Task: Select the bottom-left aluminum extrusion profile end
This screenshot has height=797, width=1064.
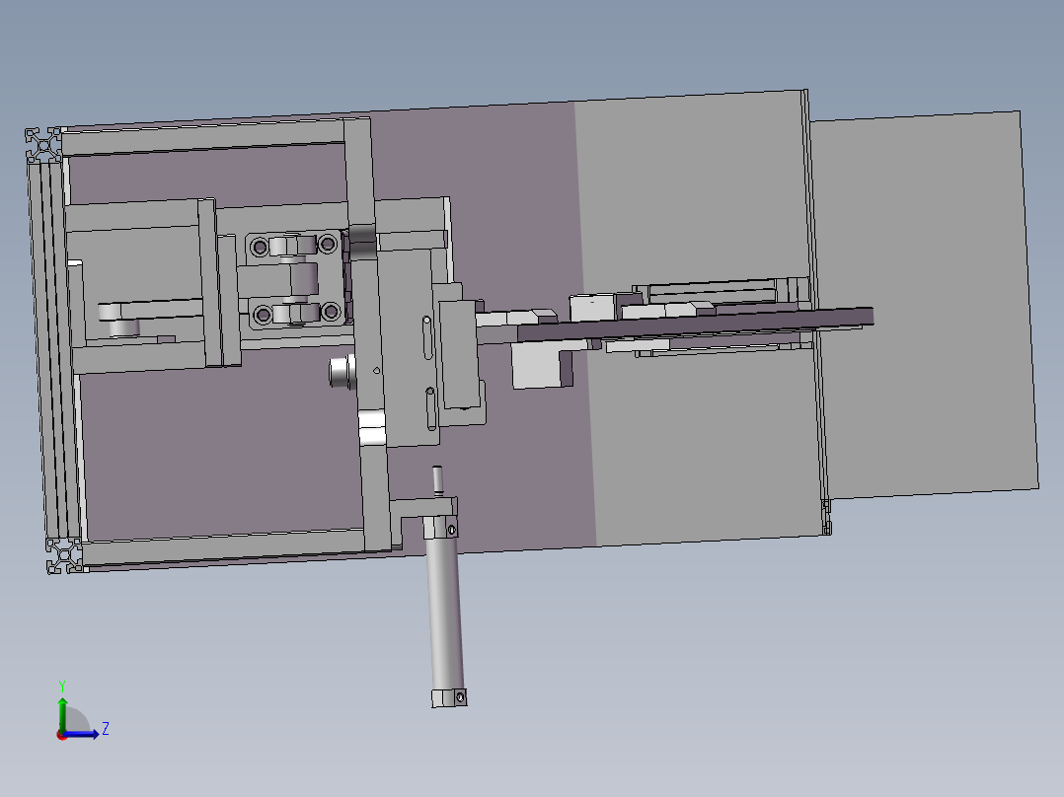Action: coord(65,555)
